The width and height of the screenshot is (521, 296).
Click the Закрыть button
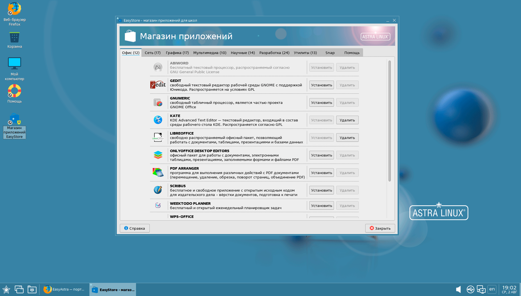coord(380,228)
